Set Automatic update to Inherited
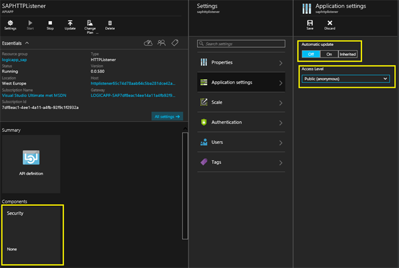Image resolution: width=399 pixels, height=268 pixels. 348,54
